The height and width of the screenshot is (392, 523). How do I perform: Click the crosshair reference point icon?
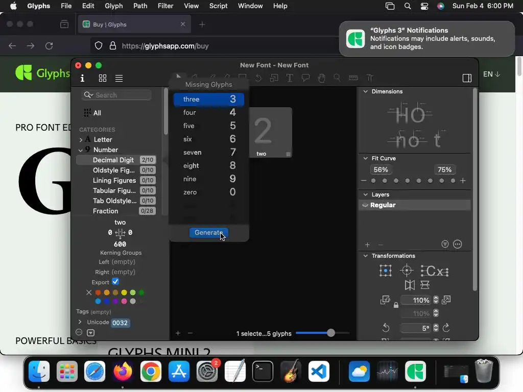pos(407,271)
